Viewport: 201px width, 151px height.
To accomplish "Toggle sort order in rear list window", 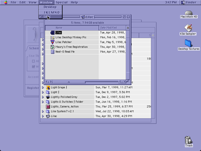I will pyautogui.click(x=153, y=35).
